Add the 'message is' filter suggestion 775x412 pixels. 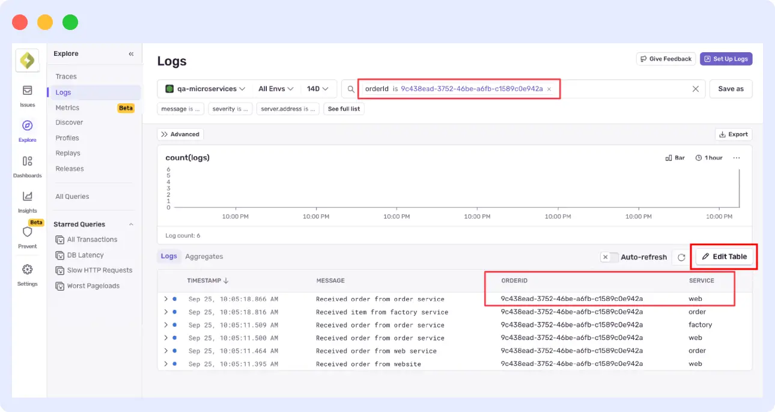click(181, 109)
